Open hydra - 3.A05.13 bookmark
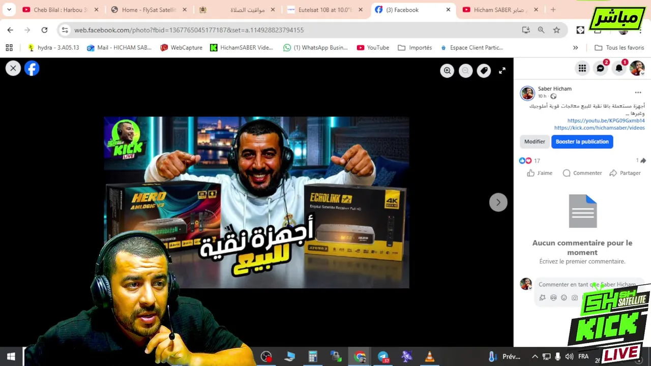The image size is (651, 366). click(x=53, y=47)
